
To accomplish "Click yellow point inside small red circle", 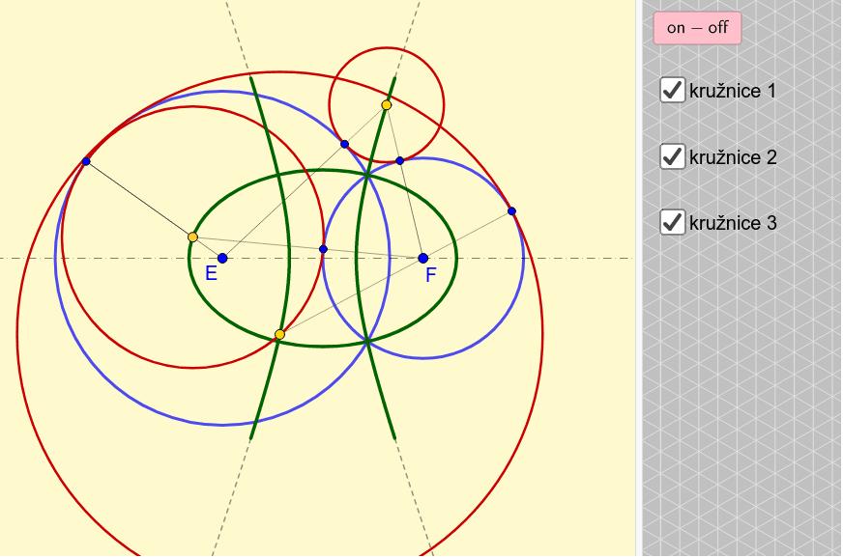I will (387, 105).
